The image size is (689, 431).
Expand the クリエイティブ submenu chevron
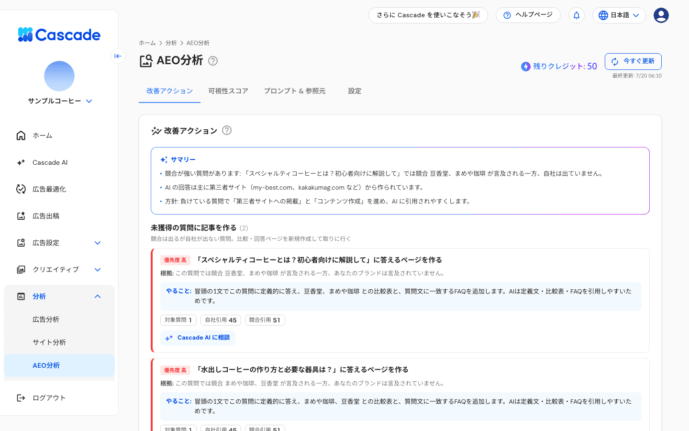point(98,270)
